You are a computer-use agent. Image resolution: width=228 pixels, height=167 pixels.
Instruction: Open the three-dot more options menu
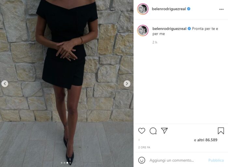pyautogui.click(x=221, y=9)
